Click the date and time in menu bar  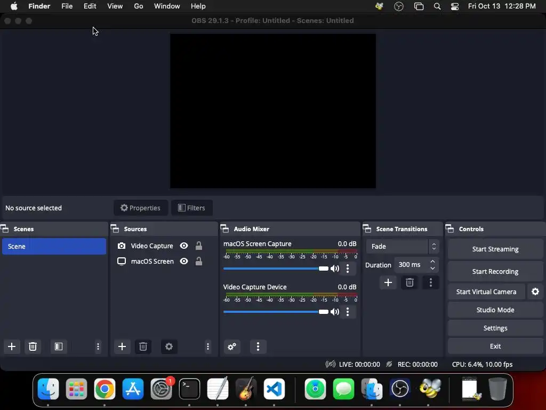pyautogui.click(x=502, y=6)
